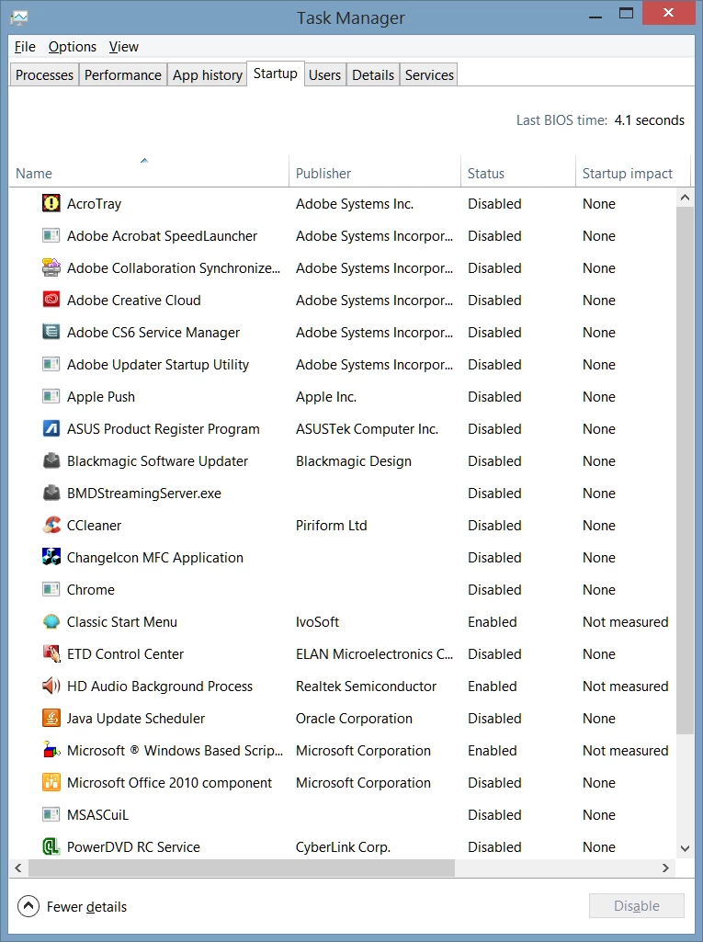This screenshot has width=703, height=942.
Task: Click Apple Inc. publisher cell
Action: 326,396
